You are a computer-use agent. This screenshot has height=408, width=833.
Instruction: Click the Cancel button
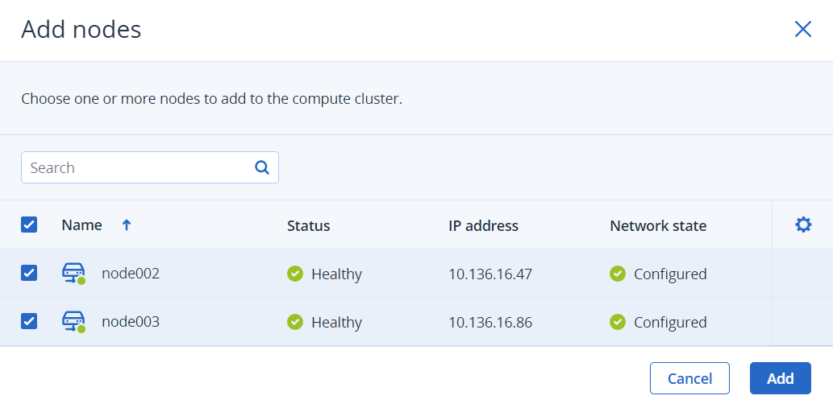tap(689, 378)
